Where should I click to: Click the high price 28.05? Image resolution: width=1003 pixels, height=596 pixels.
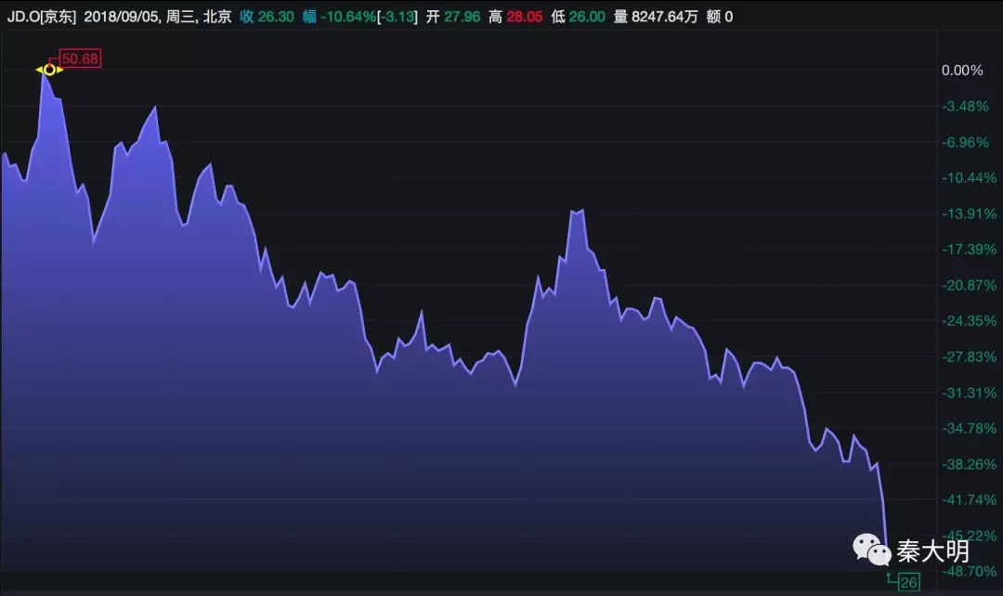pyautogui.click(x=524, y=17)
